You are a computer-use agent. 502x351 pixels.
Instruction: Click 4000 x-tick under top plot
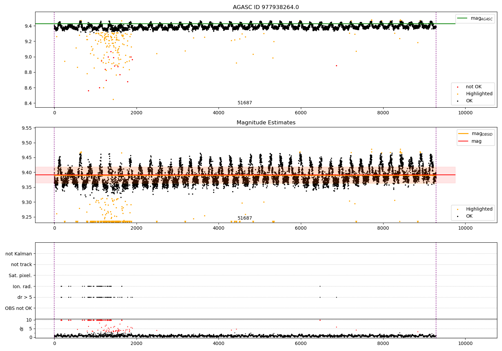(219, 113)
